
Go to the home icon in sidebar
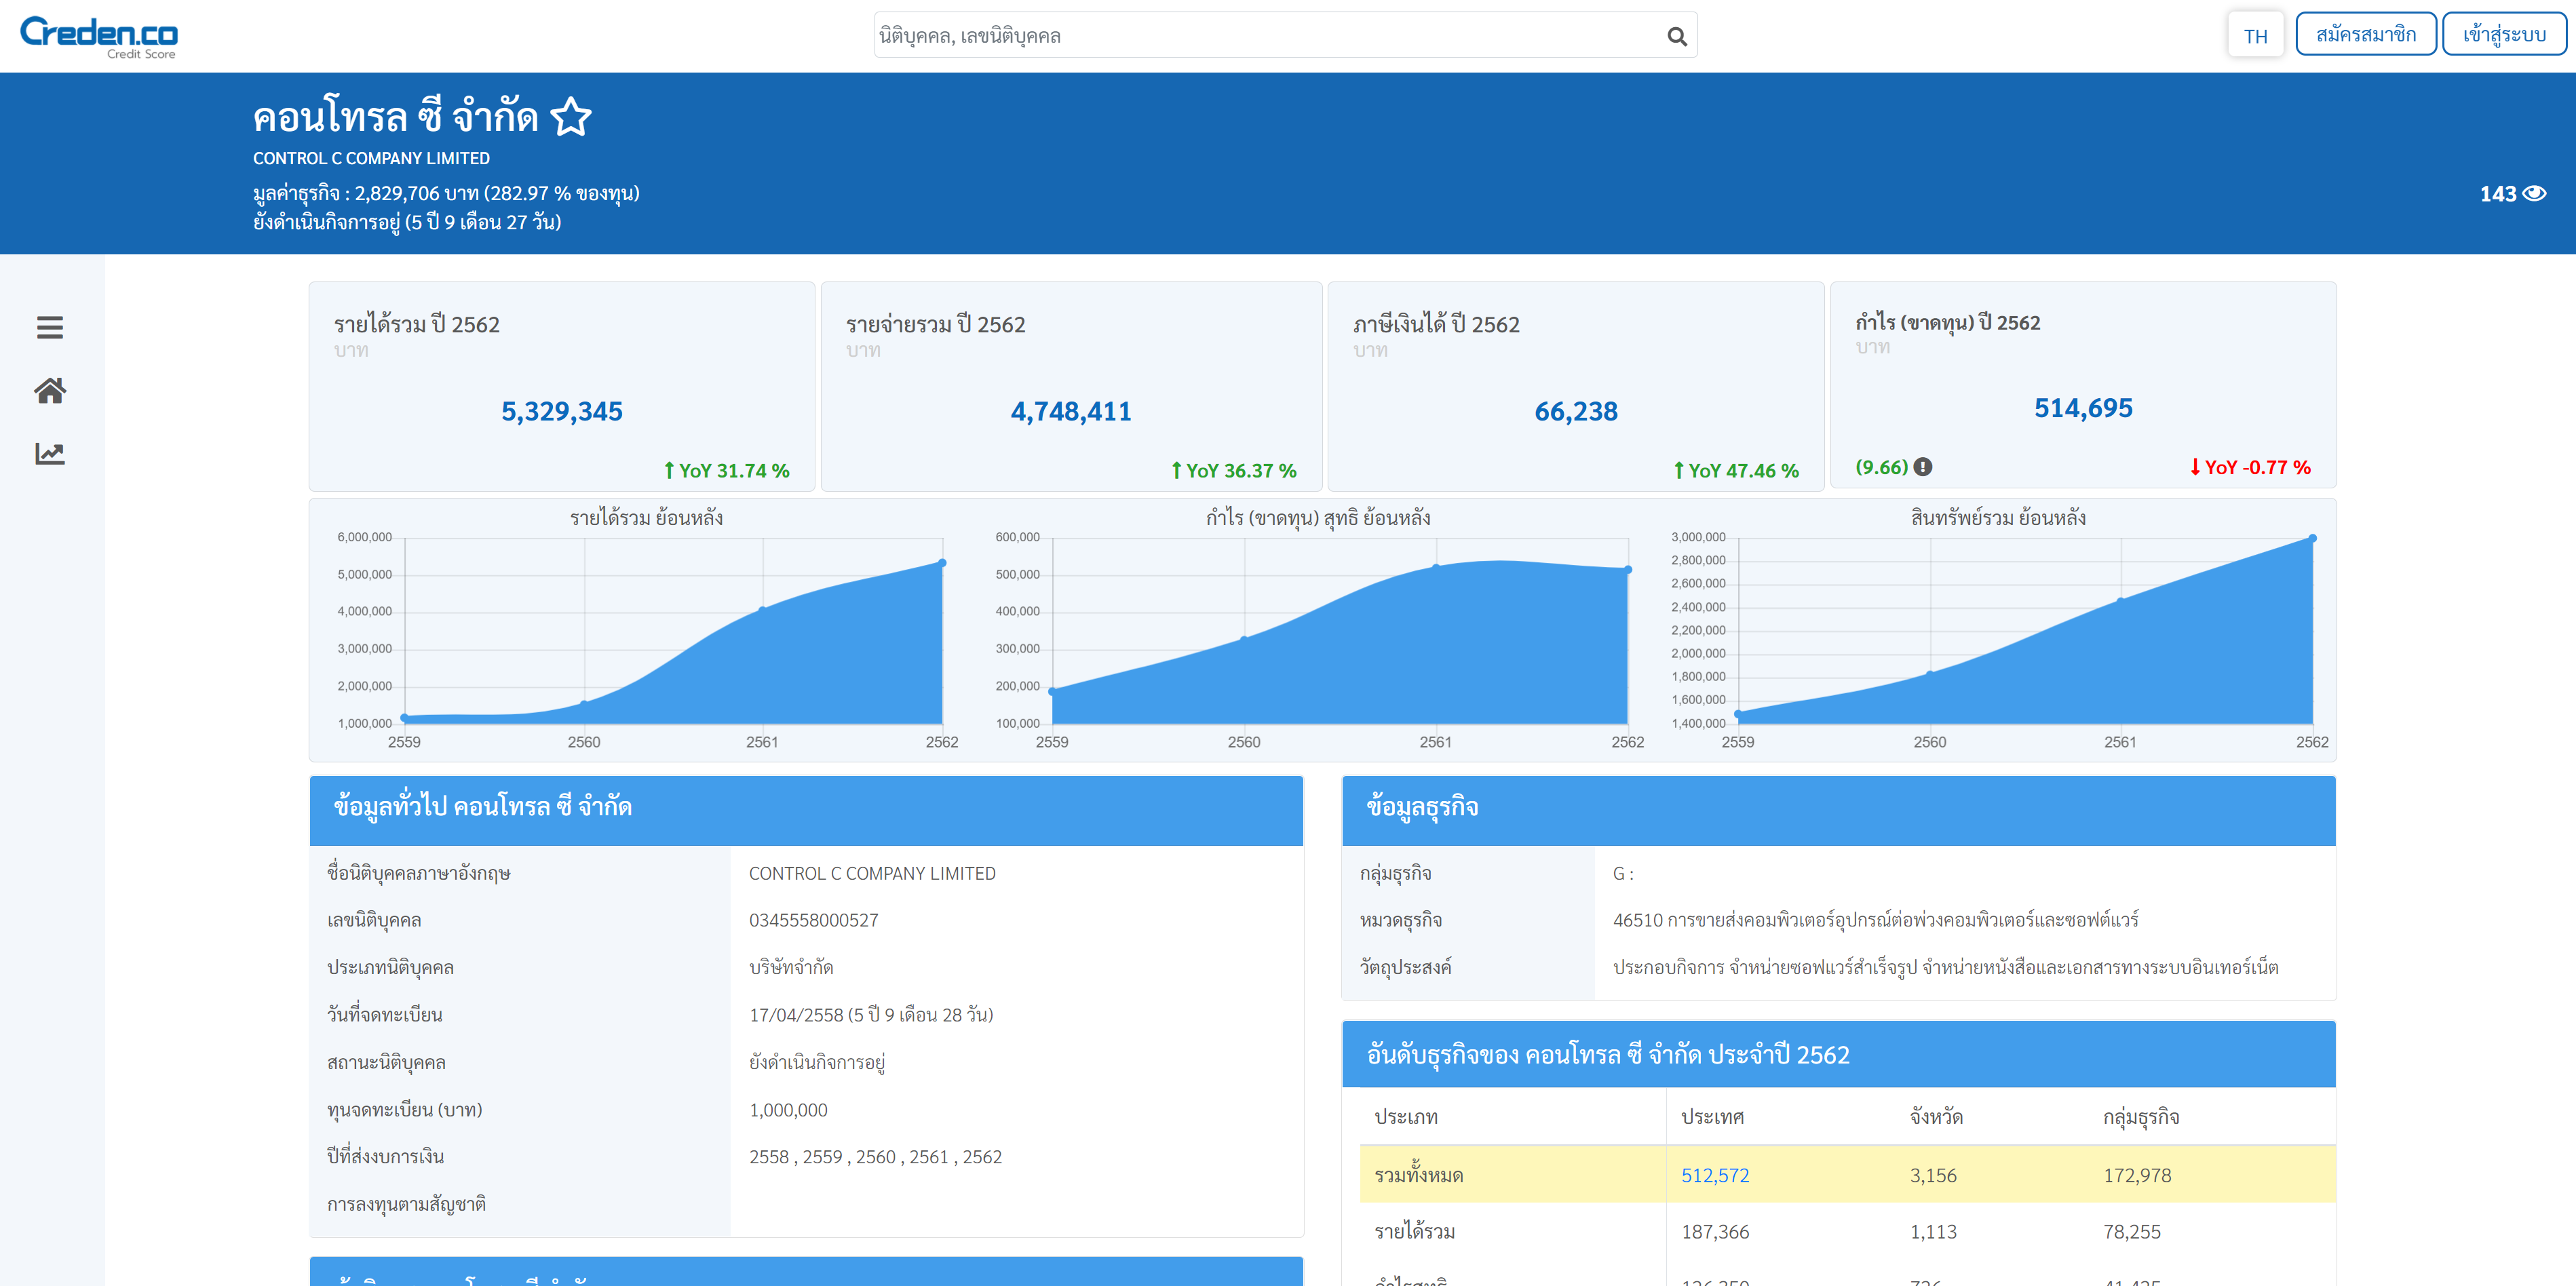pos(50,390)
